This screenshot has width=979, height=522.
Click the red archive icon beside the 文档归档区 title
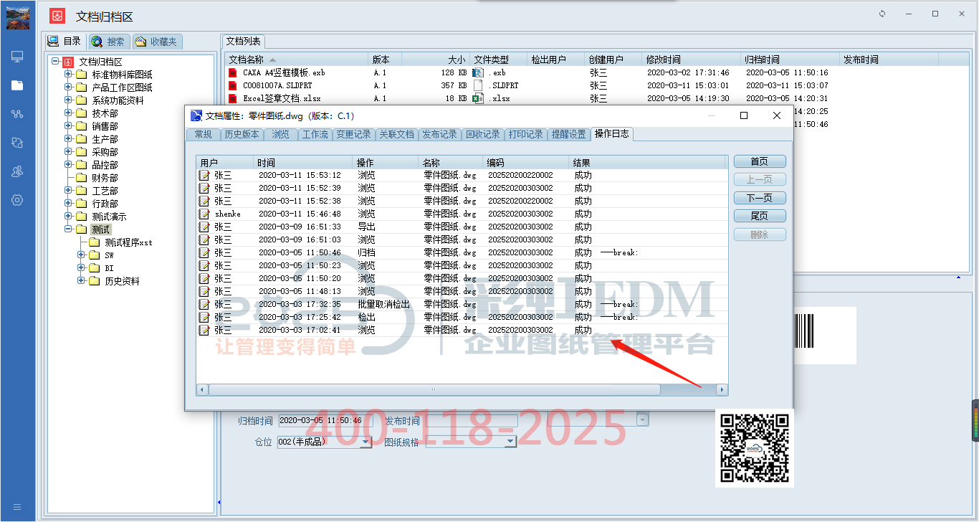tap(58, 16)
